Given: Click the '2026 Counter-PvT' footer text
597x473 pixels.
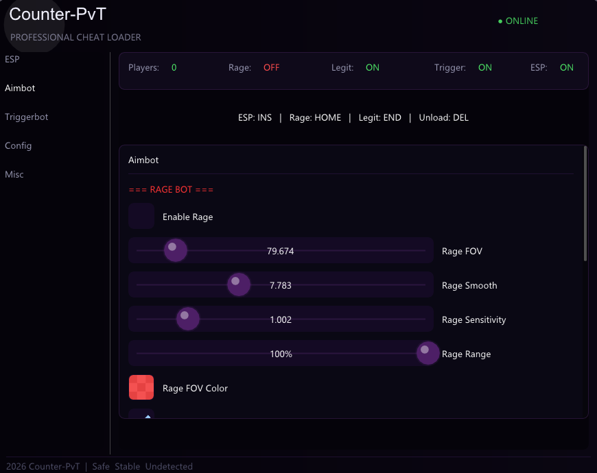Looking at the screenshot, I should tap(43, 467).
